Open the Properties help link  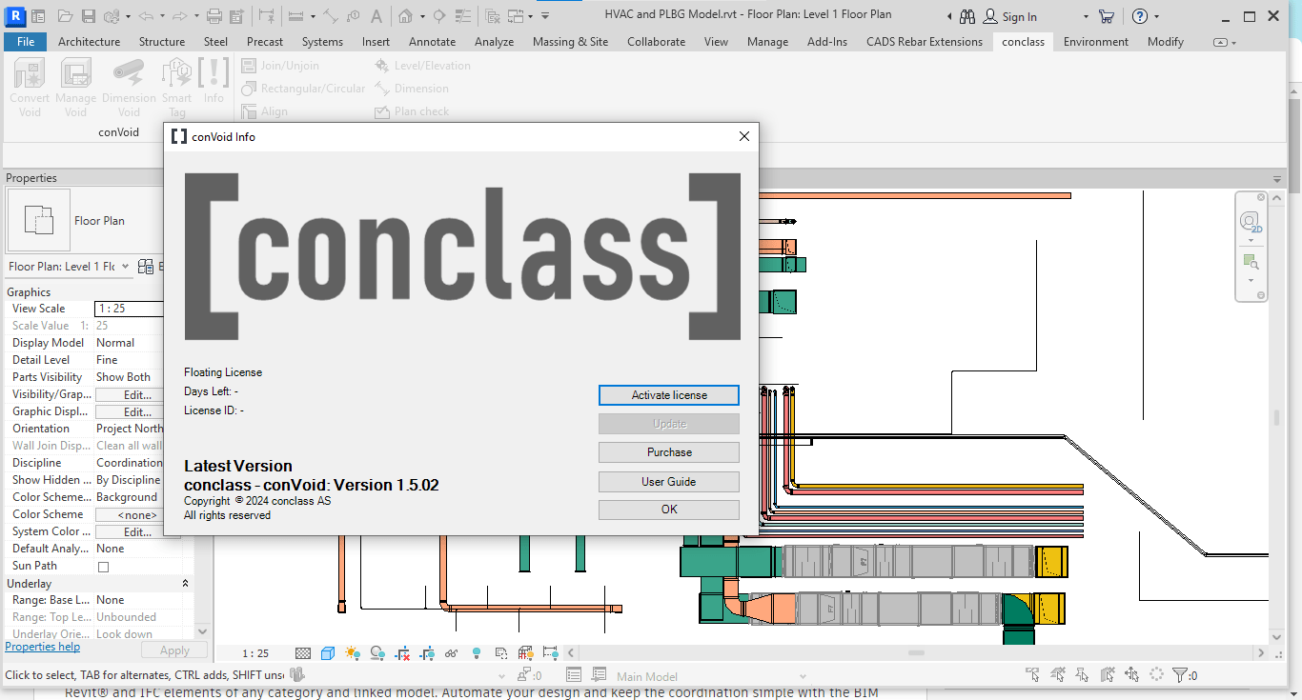coord(43,647)
